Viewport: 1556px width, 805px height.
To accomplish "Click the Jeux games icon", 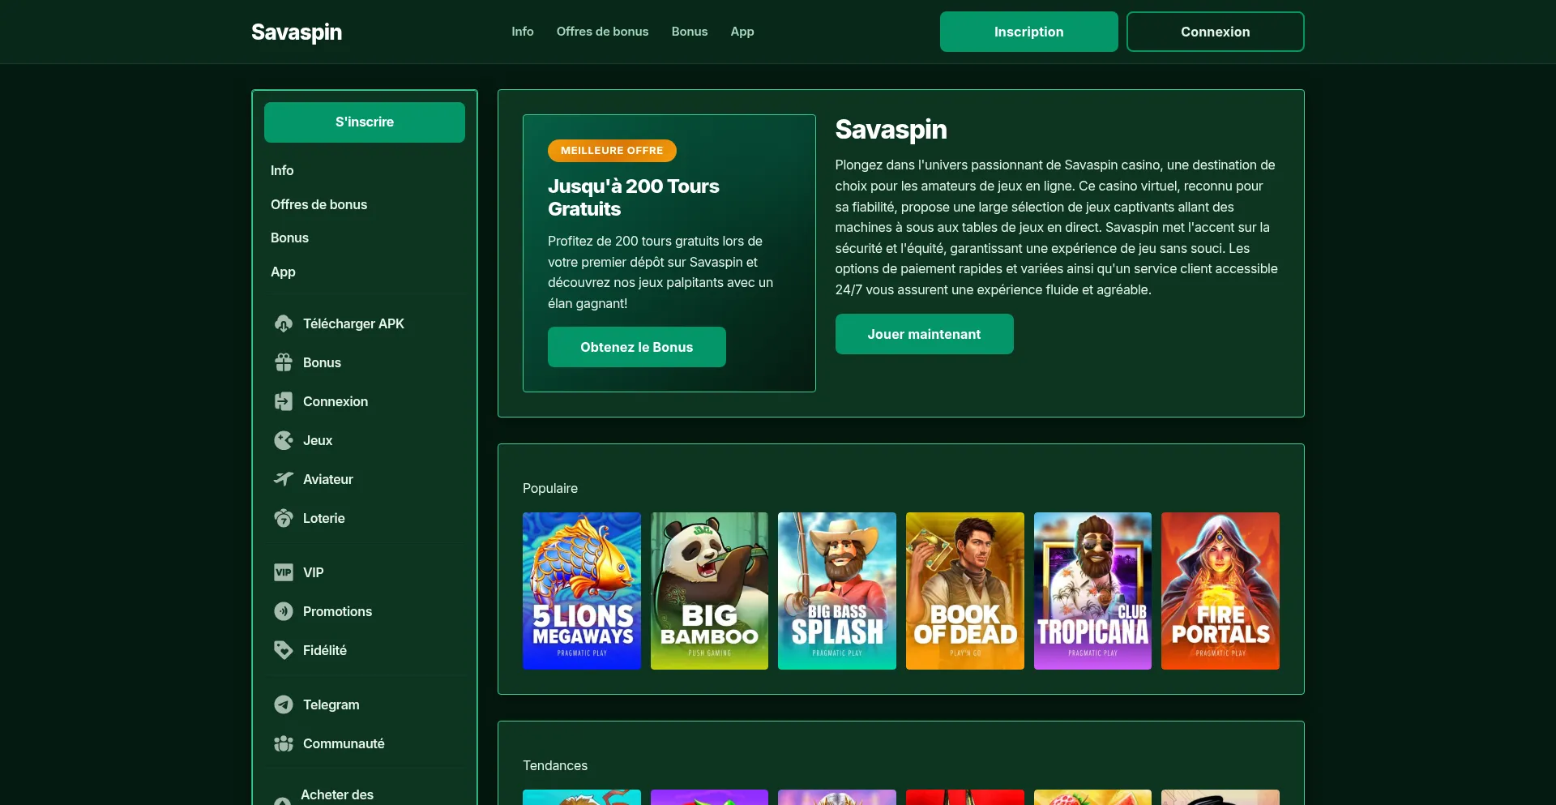I will pyautogui.click(x=283, y=440).
